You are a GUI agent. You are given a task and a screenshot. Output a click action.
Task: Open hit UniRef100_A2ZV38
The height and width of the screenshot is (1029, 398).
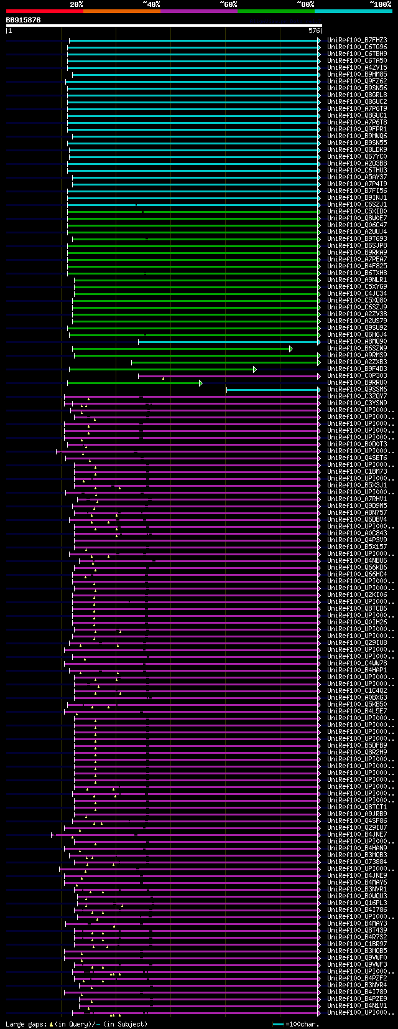pos(357,314)
